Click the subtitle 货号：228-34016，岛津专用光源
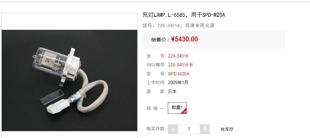Image resolution: width=310 pixels, height=138 pixels. point(179,26)
